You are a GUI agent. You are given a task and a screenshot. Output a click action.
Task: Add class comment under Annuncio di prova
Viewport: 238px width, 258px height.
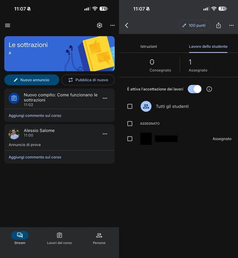click(35, 157)
